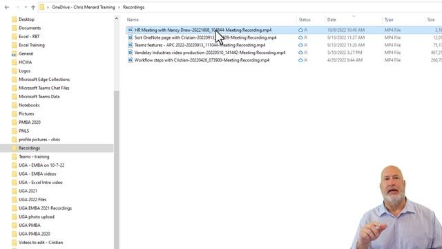Click MP4 file icon of Sort OneNote recording

click(131, 37)
